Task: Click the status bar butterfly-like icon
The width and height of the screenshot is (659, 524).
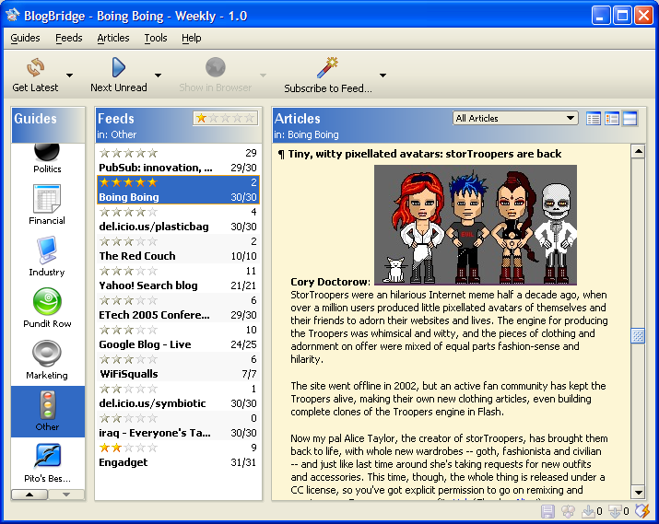Action: point(569,511)
